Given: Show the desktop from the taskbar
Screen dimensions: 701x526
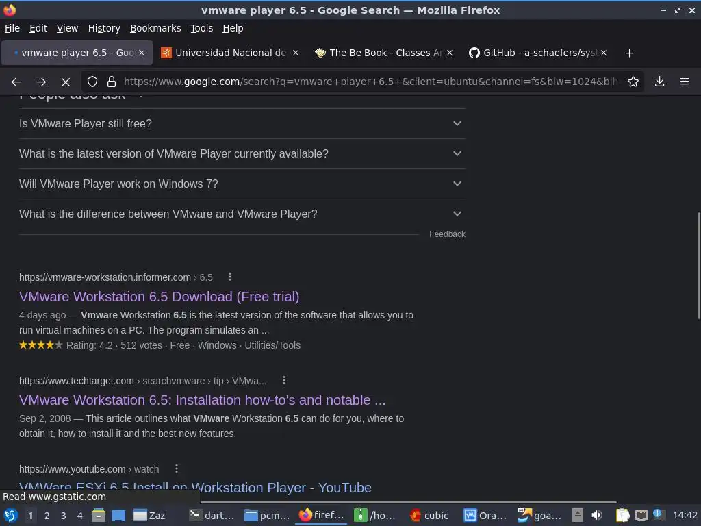Looking at the screenshot, I should 118,515.
